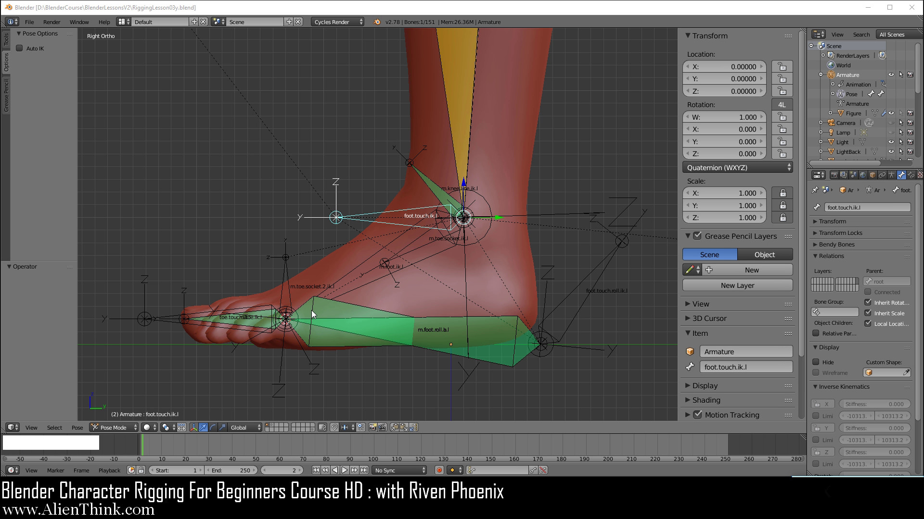Collapse the Armature tree item in outliner
The width and height of the screenshot is (924, 519).
(x=821, y=74)
